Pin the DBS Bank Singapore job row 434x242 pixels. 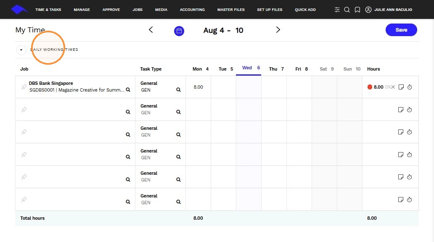click(x=24, y=87)
